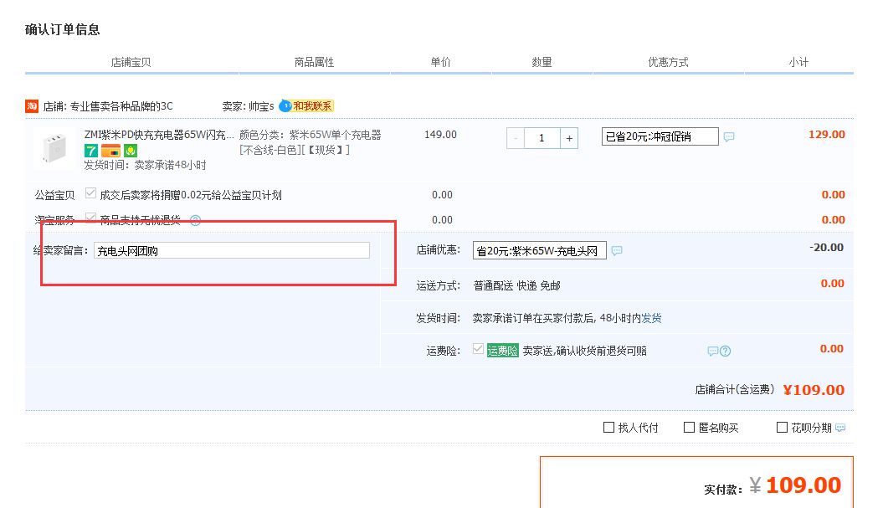Click the 单价 column header
Screen dimensions: 883x508
(440, 62)
